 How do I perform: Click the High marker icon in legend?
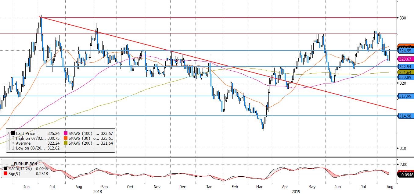[x=13, y=138]
